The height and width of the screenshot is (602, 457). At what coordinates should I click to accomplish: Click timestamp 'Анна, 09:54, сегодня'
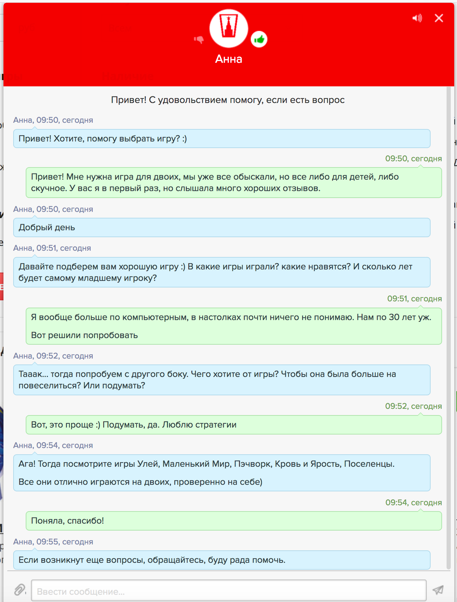[53, 445]
